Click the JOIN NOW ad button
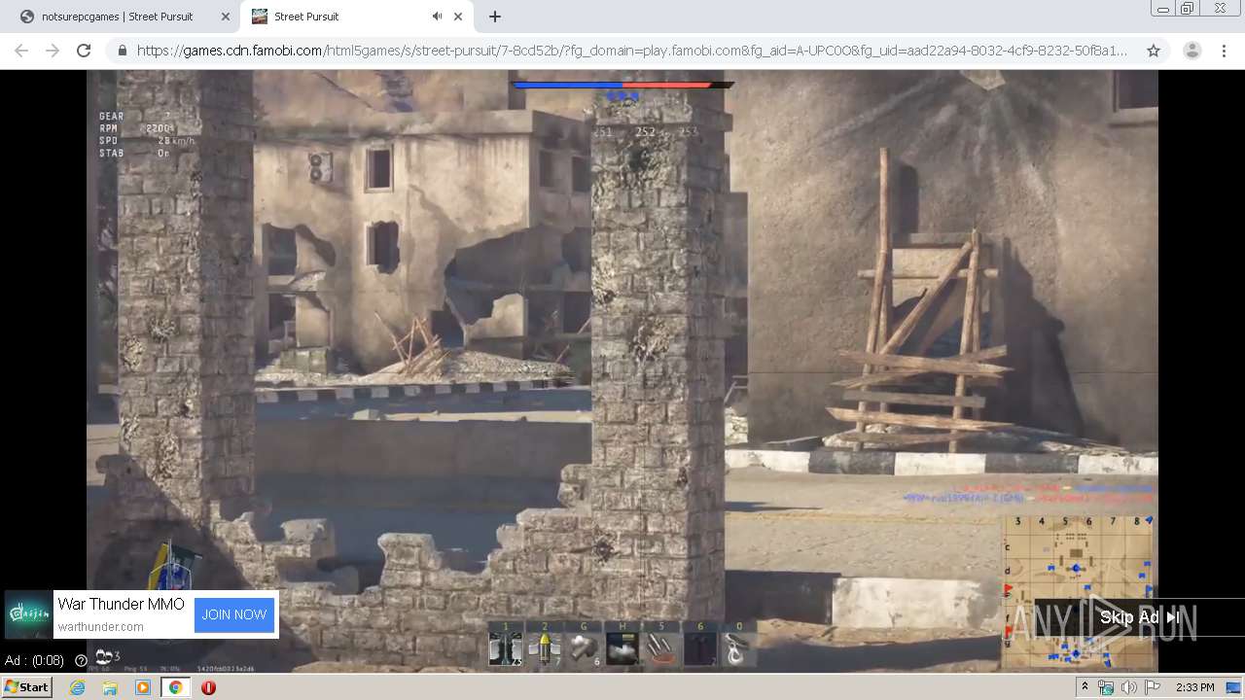The height and width of the screenshot is (700, 1245). coord(234,614)
